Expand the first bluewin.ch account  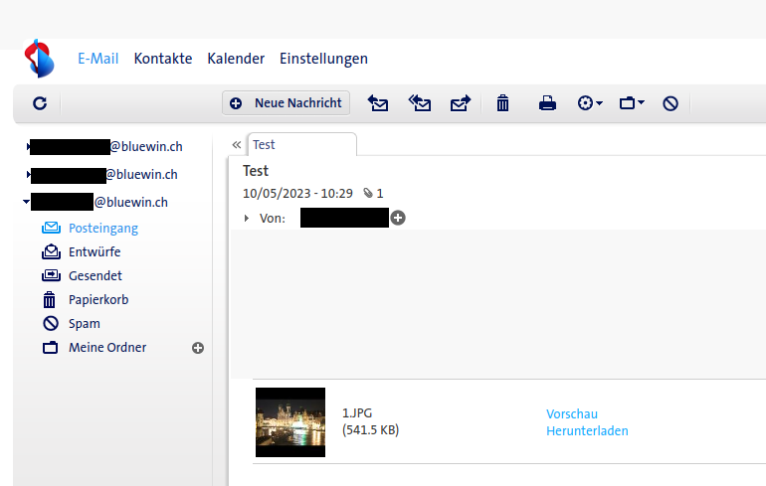pyautogui.click(x=27, y=147)
